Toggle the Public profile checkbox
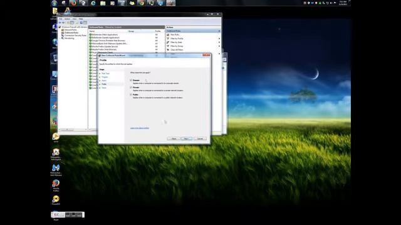The height and width of the screenshot is (225, 401). click(x=131, y=94)
